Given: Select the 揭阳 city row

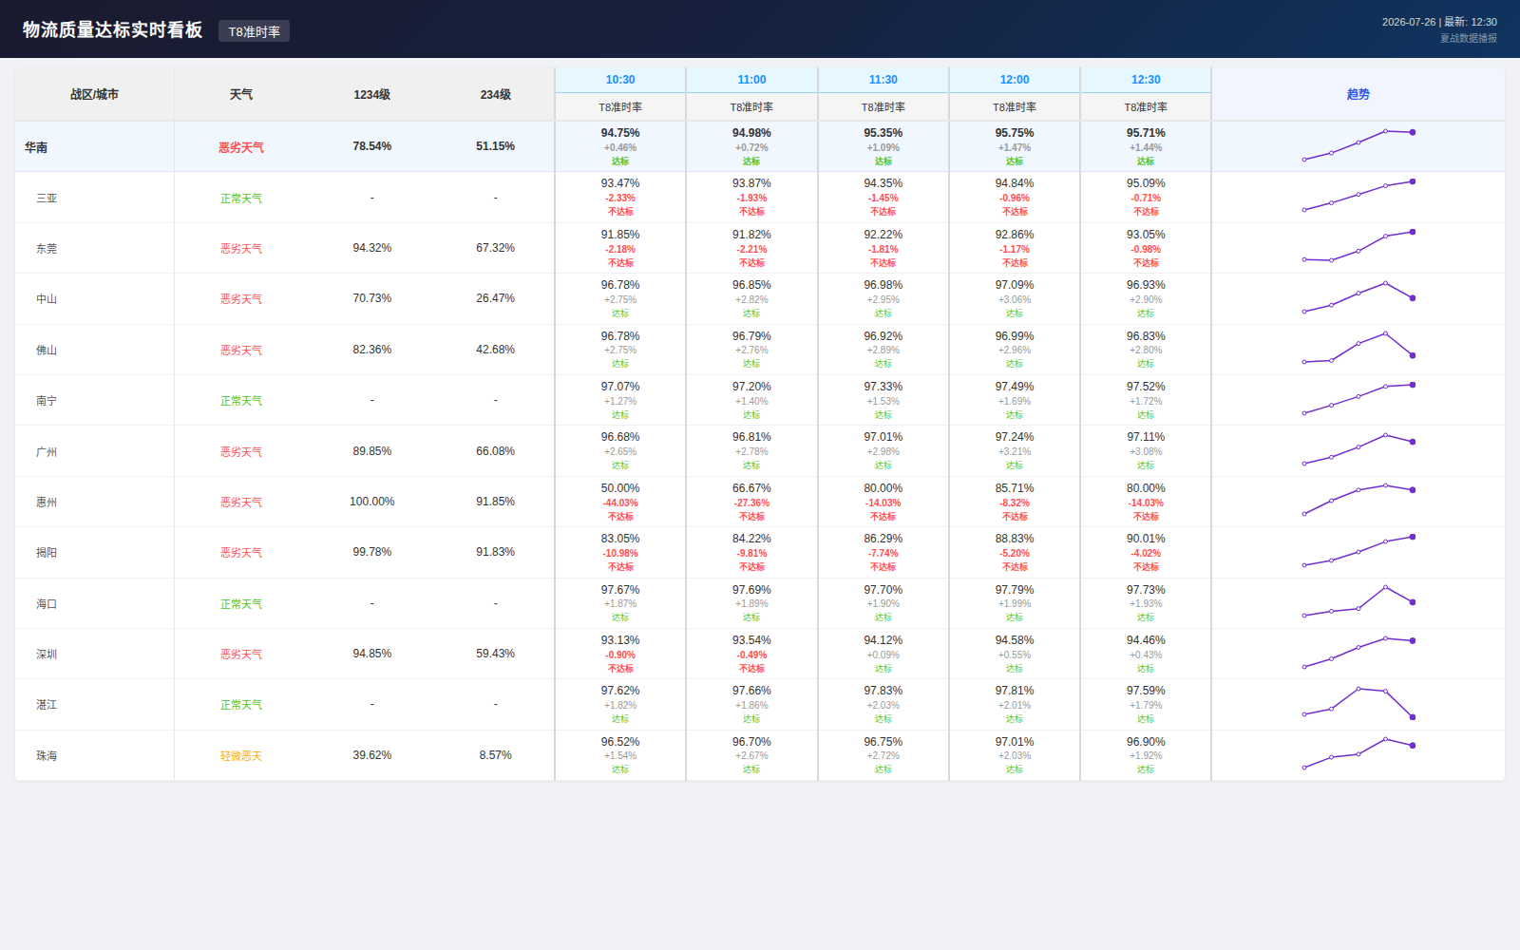Looking at the screenshot, I should (x=760, y=553).
